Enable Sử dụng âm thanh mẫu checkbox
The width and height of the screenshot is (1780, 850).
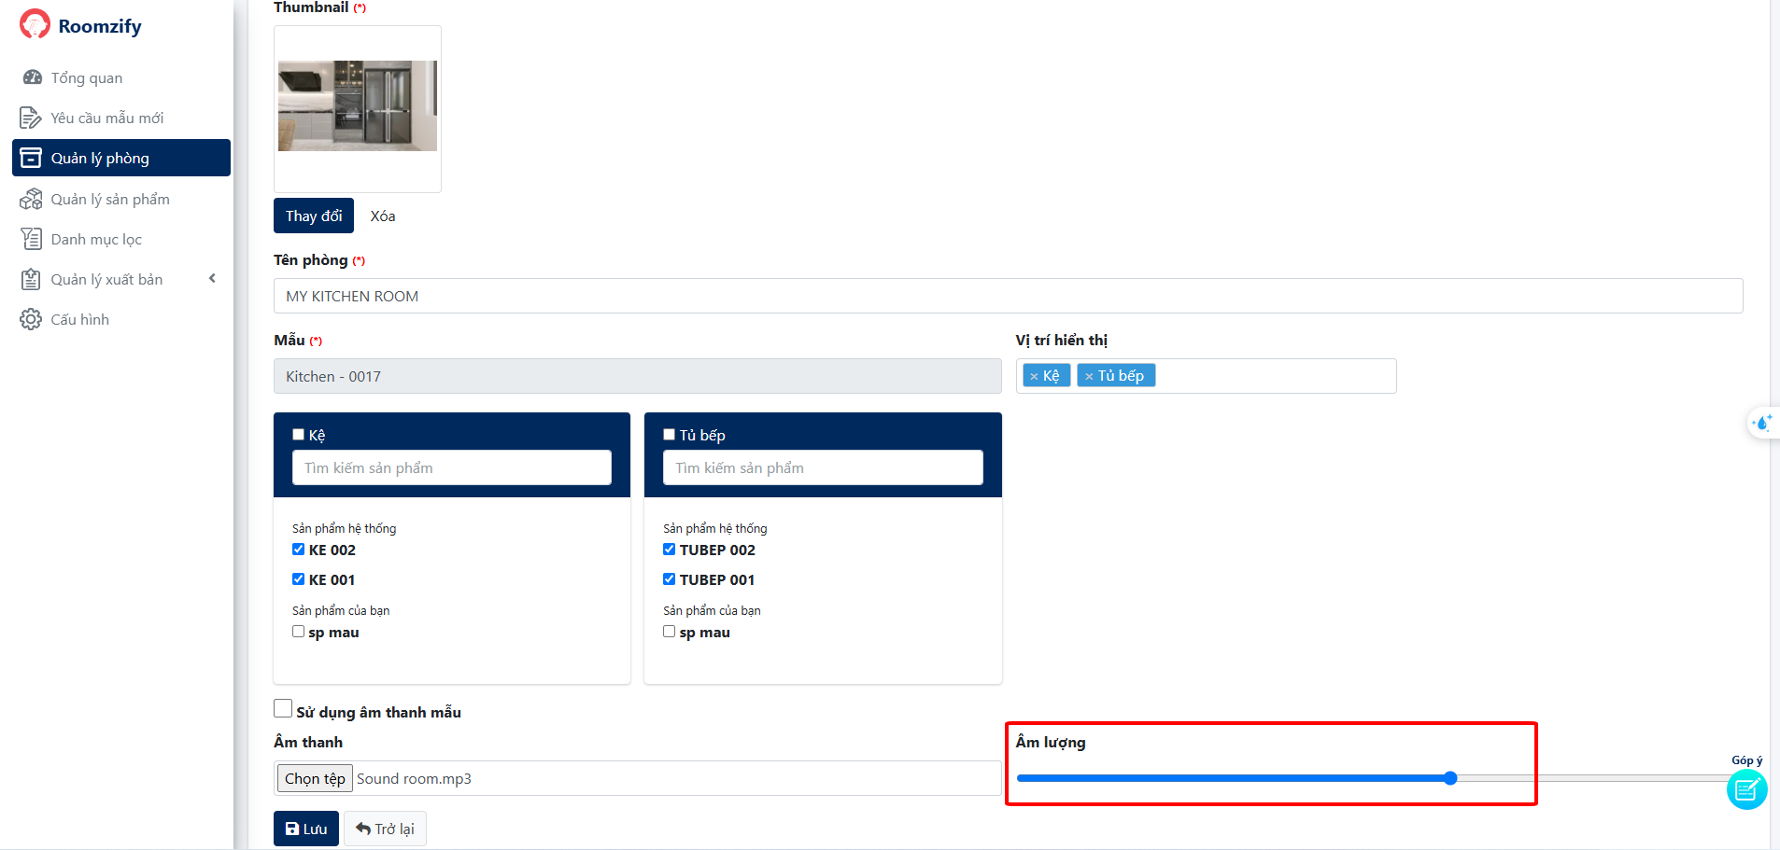[283, 709]
